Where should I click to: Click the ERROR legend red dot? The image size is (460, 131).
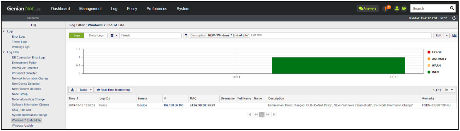[x=429, y=52]
